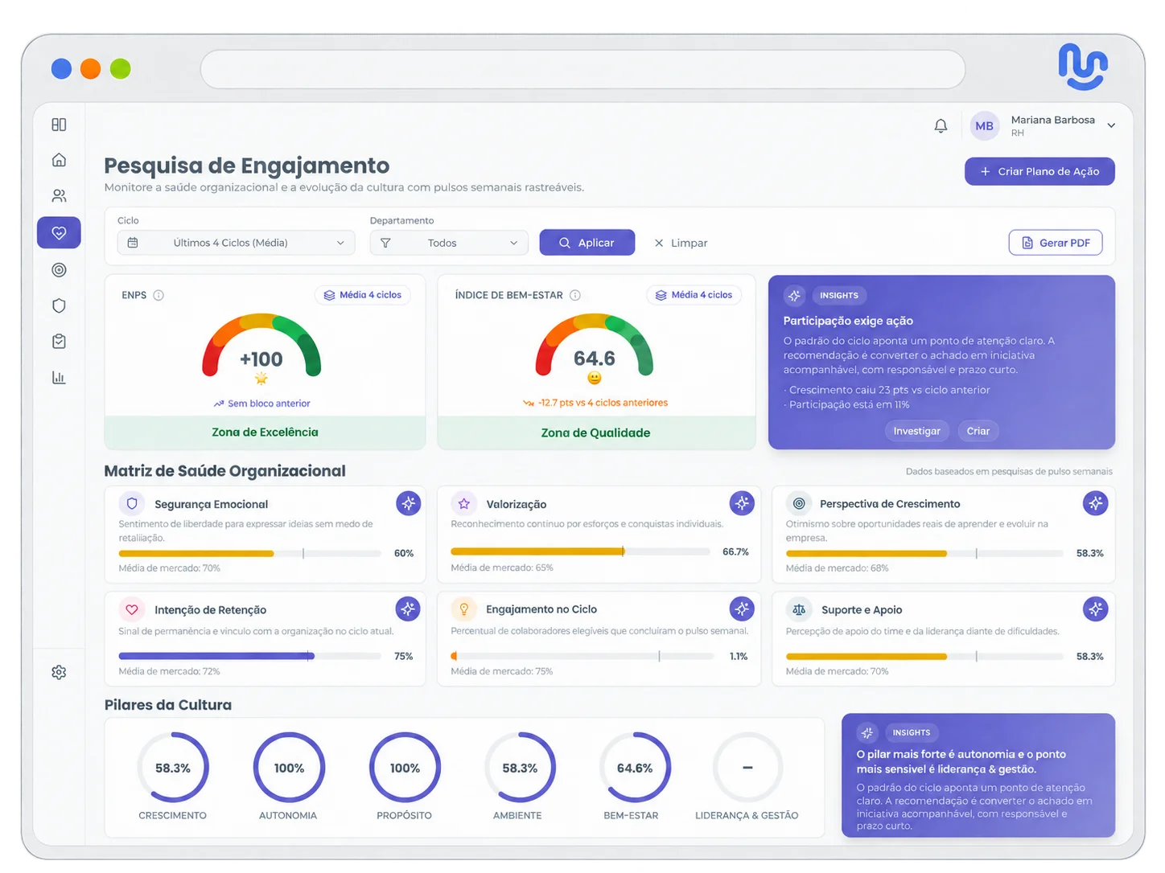Toggle the sidebar panel layout icon
The width and height of the screenshot is (1165, 873).
pyautogui.click(x=59, y=125)
